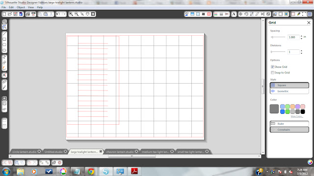Click the Spacing value input field
Image resolution: width=314 pixels, height=176 pixels.
(x=293, y=37)
